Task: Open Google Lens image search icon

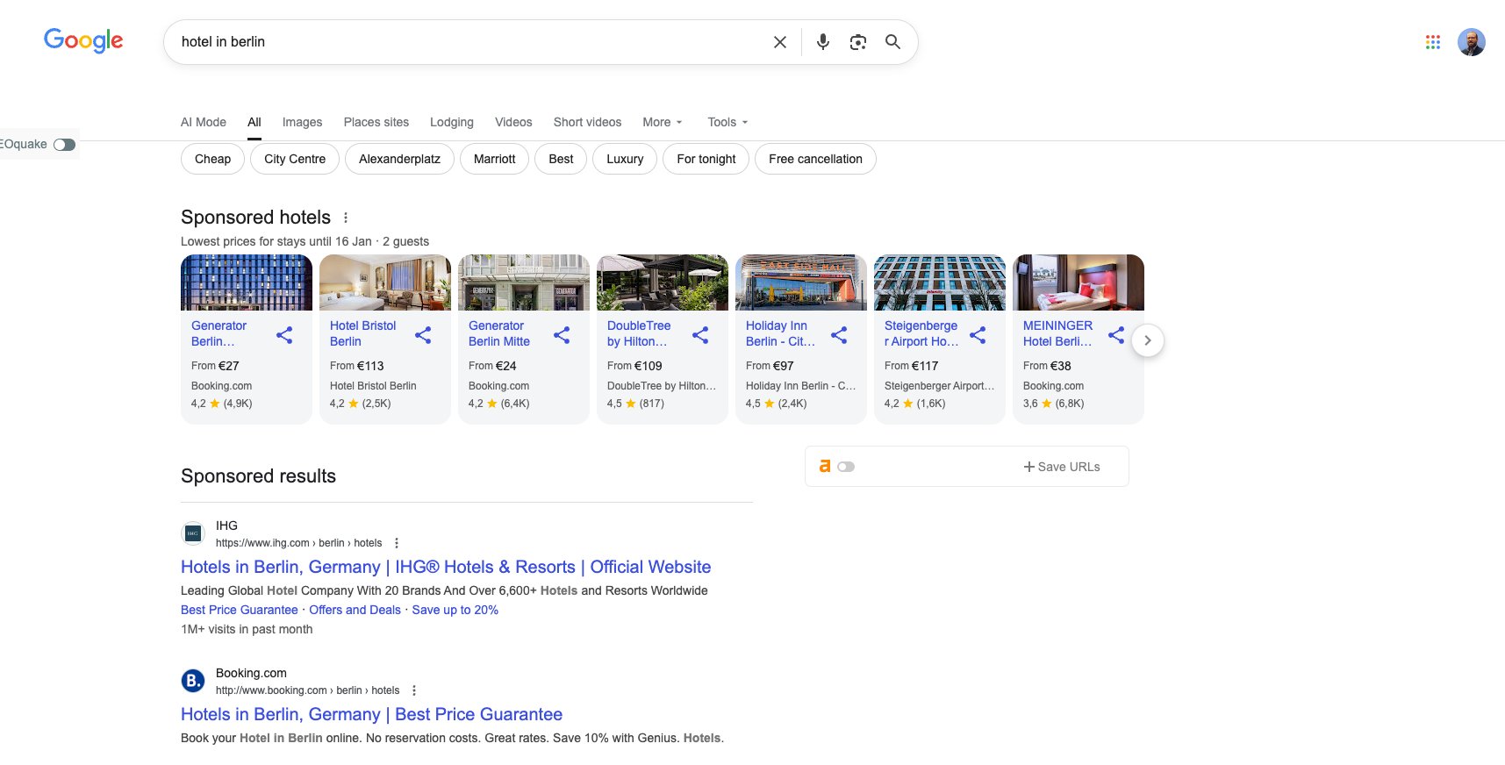Action: pyautogui.click(x=857, y=42)
